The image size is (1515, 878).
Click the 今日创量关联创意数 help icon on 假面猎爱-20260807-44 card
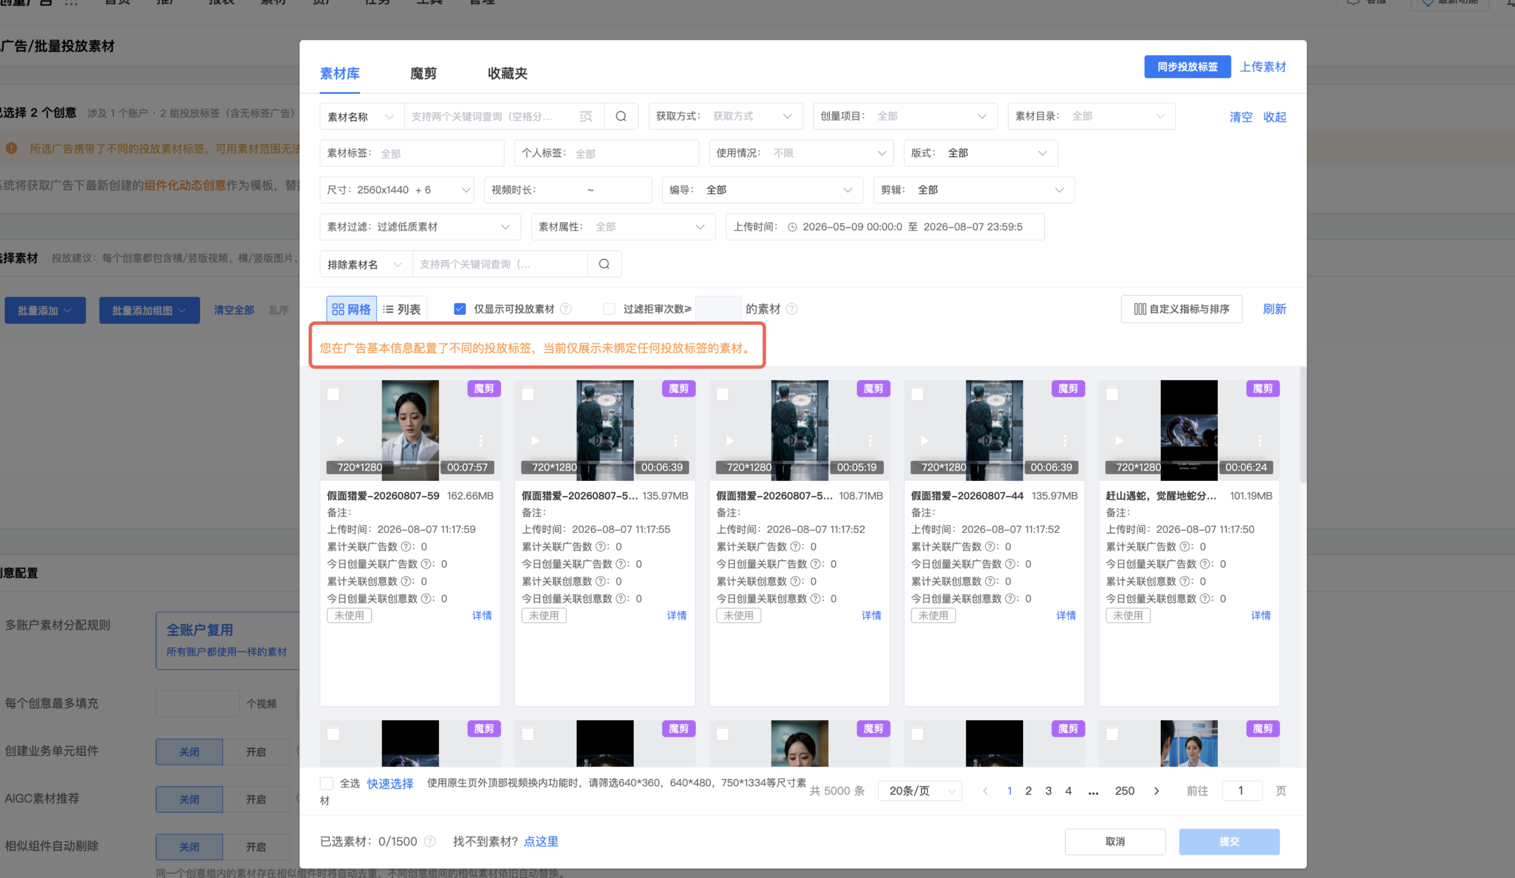[x=1010, y=598]
